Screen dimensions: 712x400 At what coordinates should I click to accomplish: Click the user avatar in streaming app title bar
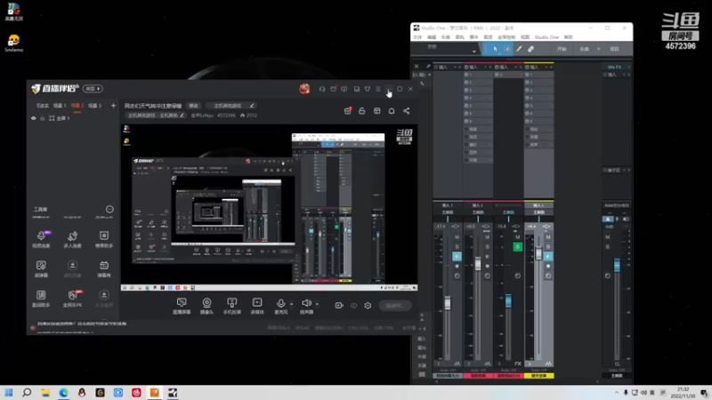pos(304,88)
